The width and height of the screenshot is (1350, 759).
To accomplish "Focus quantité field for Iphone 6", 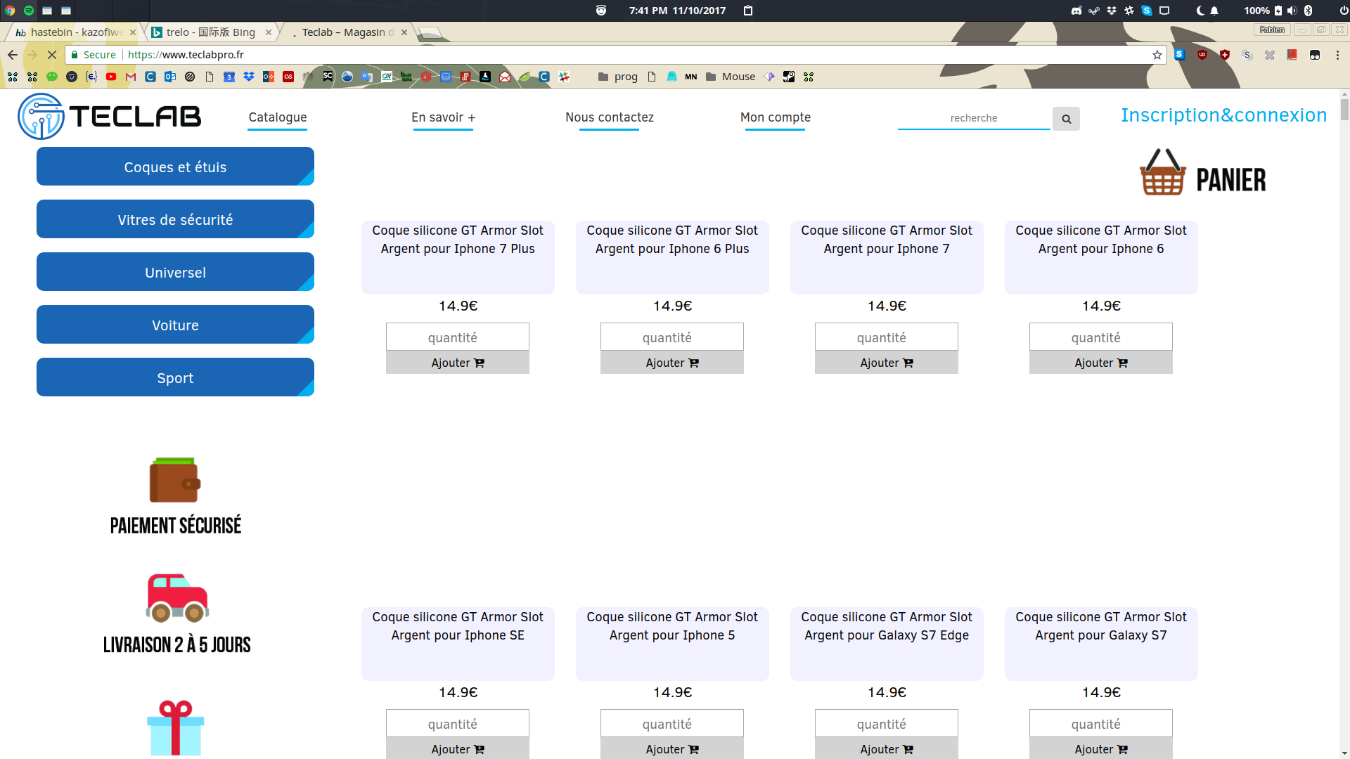I will pos(1101,337).
